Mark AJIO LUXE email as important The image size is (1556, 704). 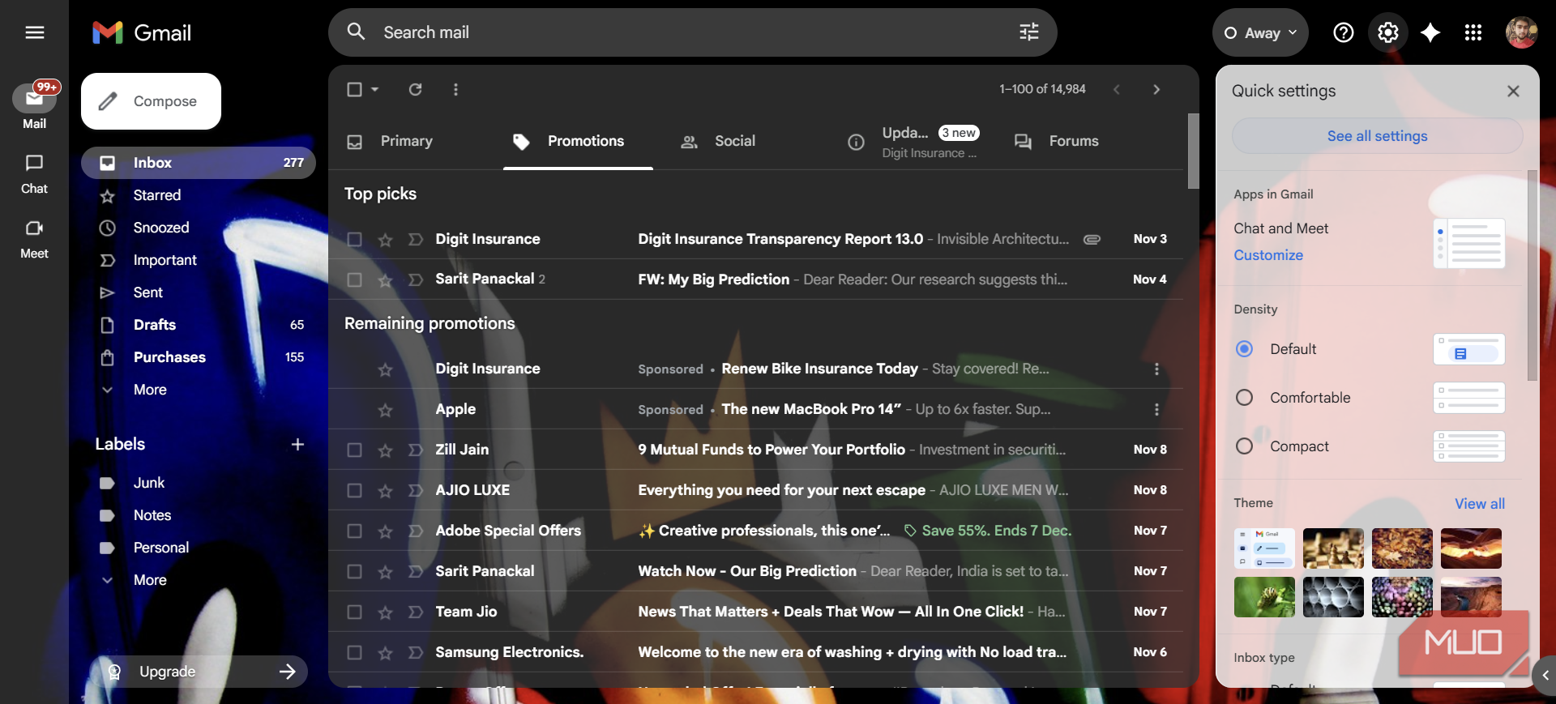click(416, 490)
